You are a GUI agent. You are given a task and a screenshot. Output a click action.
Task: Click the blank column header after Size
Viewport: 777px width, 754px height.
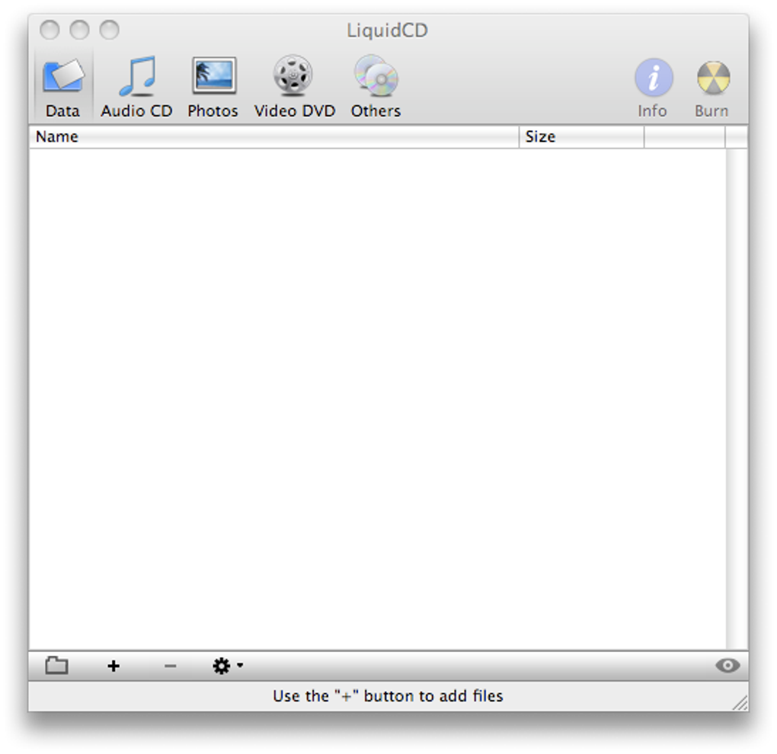[x=684, y=137]
